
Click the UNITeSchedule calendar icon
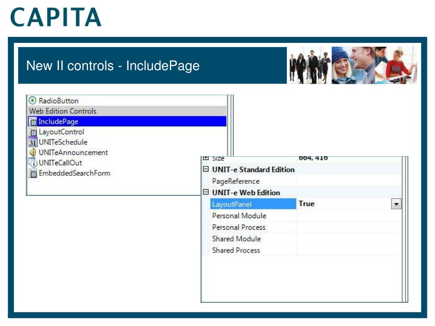(32, 142)
